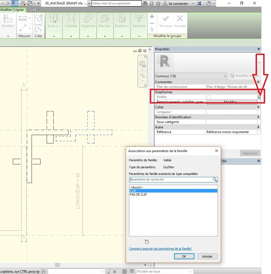Click the satellite communication center icon
Viewport: 271px width, 274px height.
coord(152,3)
